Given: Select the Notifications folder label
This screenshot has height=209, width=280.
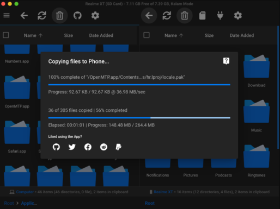Looking at the screenshot, I should pyautogui.click(x=157, y=175).
